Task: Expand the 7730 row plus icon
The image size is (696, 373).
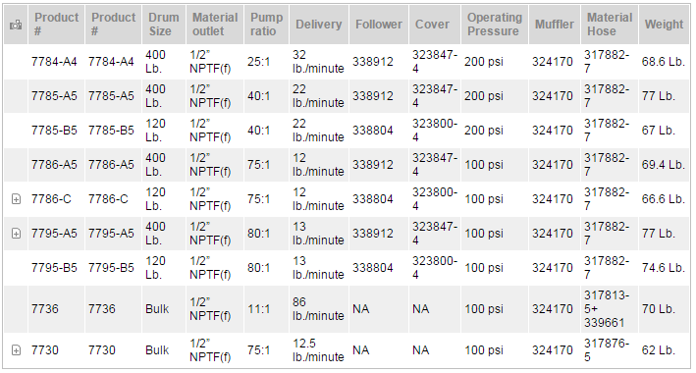Action: (16, 350)
